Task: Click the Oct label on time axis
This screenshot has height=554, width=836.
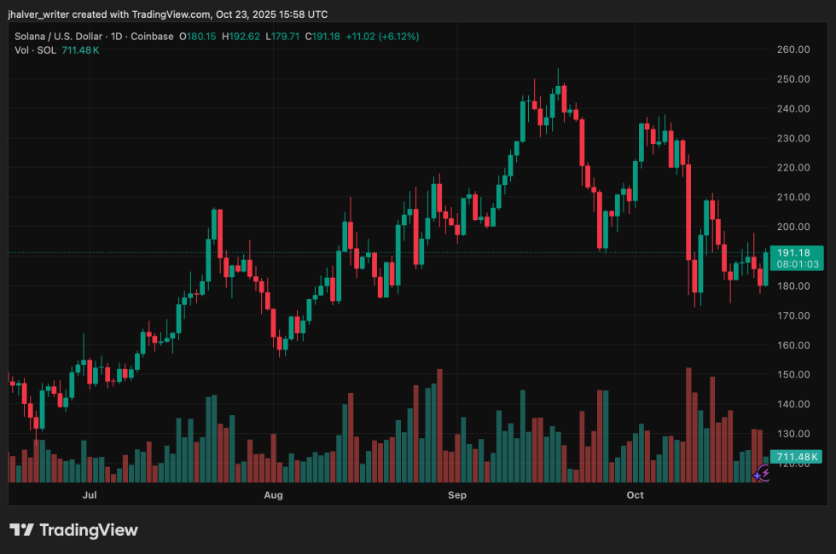Action: tap(636, 494)
